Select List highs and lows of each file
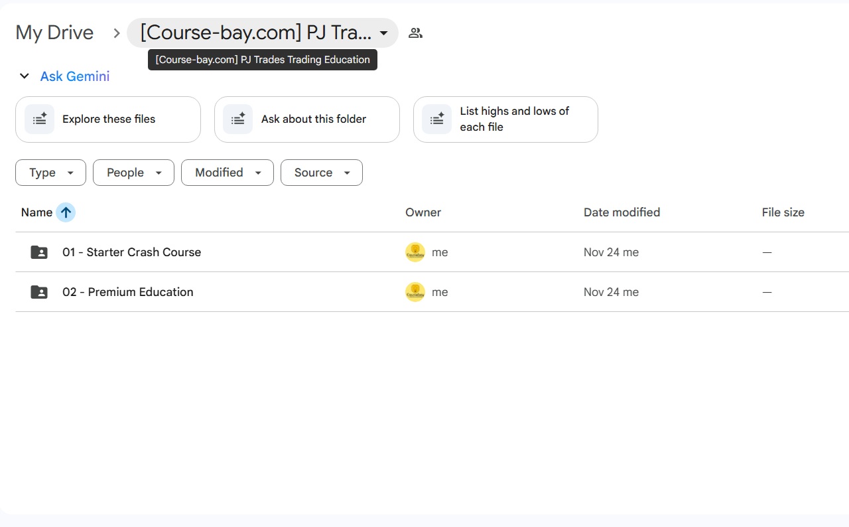The image size is (849, 527). pyautogui.click(x=505, y=119)
